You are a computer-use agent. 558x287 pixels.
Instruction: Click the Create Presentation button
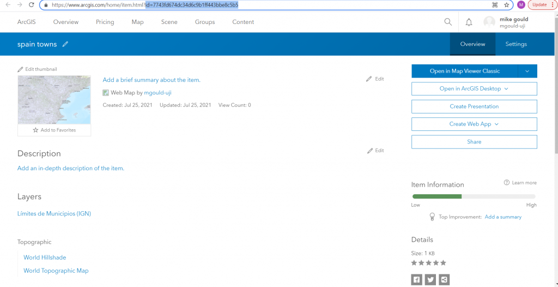pos(474,106)
